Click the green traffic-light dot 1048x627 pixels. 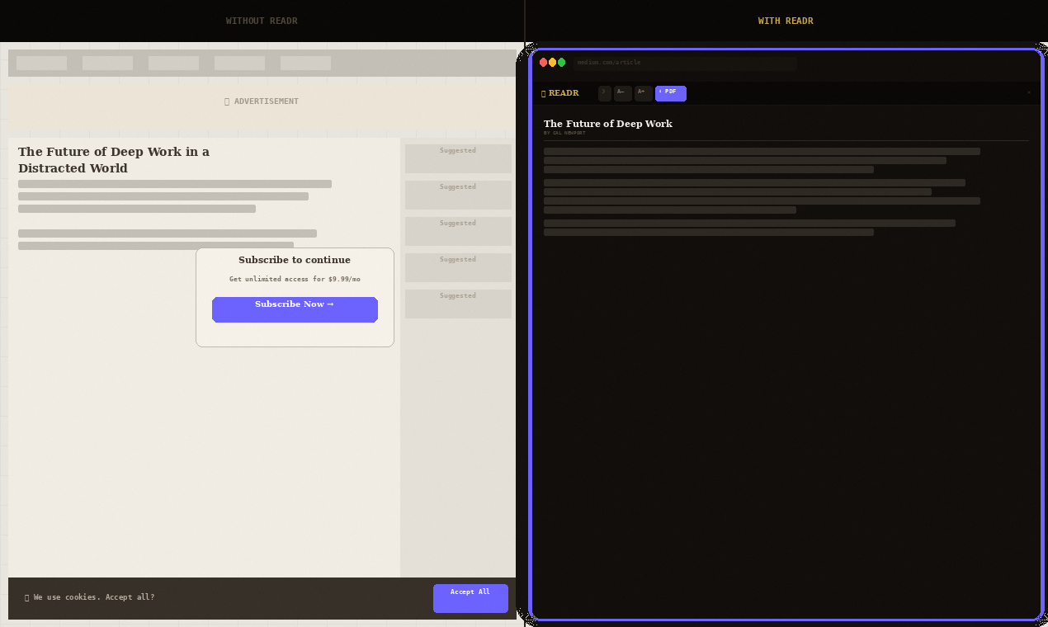[x=562, y=62]
